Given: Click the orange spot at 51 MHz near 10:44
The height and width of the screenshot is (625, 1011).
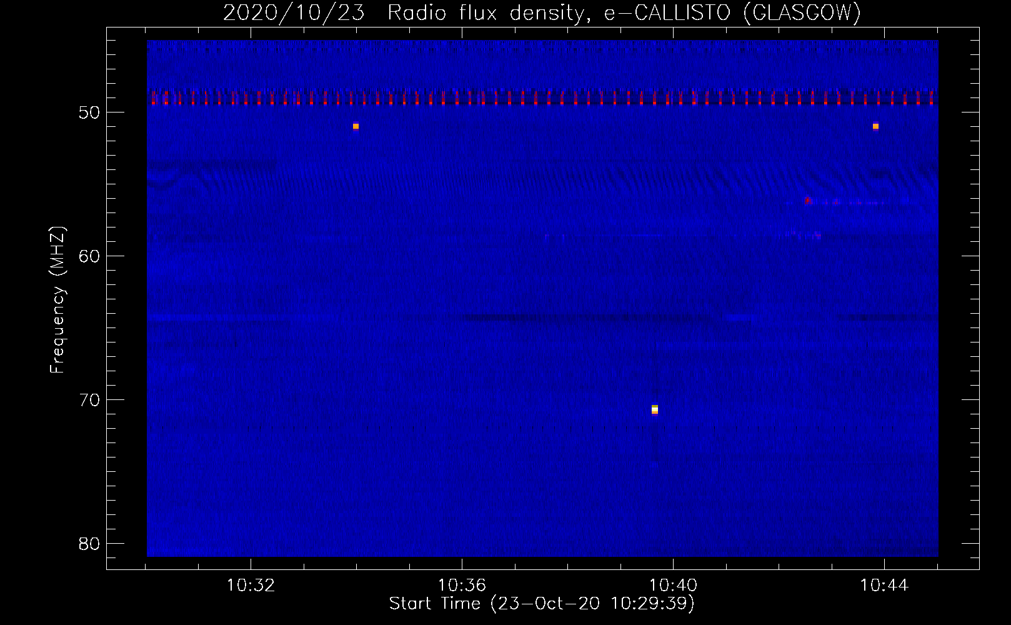Looking at the screenshot, I should tap(875, 126).
